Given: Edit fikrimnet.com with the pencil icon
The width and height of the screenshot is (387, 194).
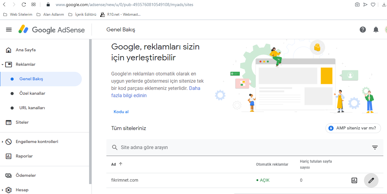Looking at the screenshot, I should pyautogui.click(x=371, y=180).
